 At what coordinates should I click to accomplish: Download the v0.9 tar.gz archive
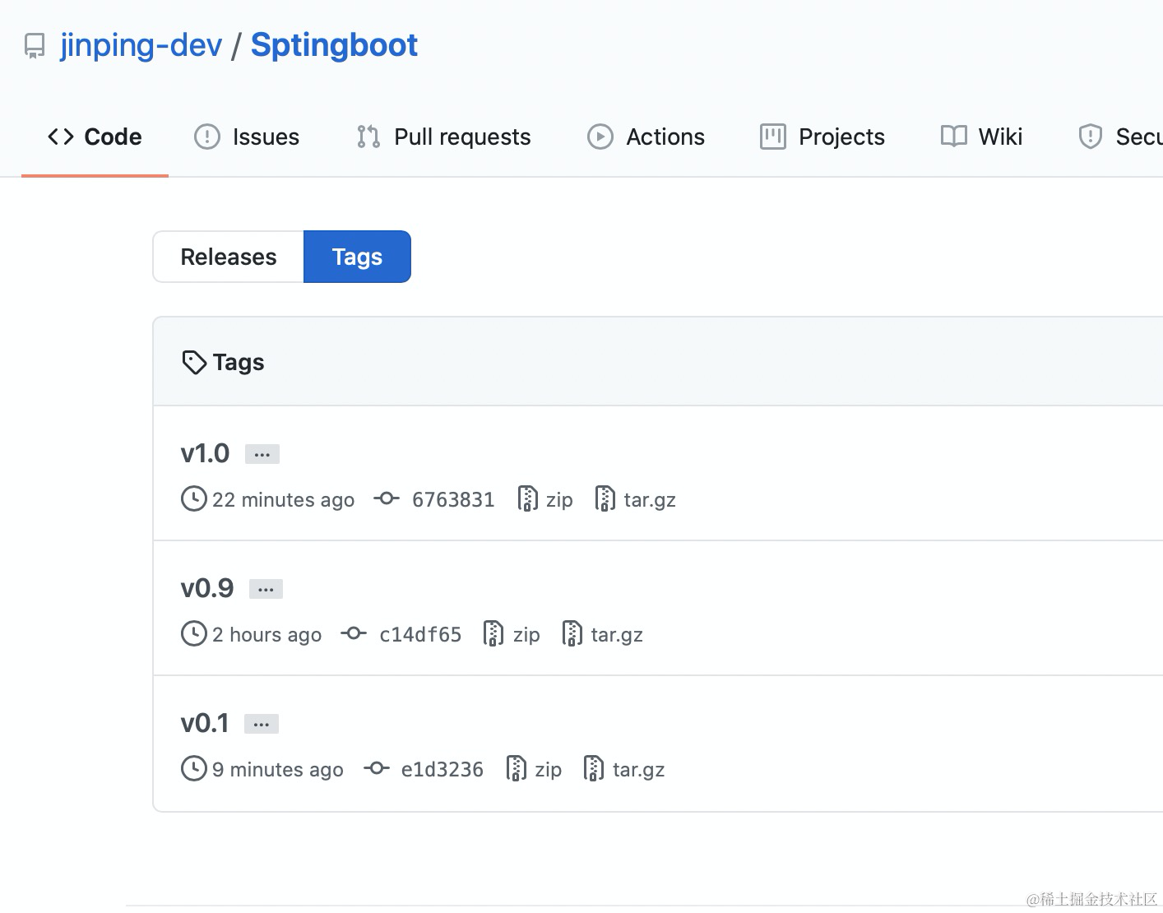click(617, 635)
